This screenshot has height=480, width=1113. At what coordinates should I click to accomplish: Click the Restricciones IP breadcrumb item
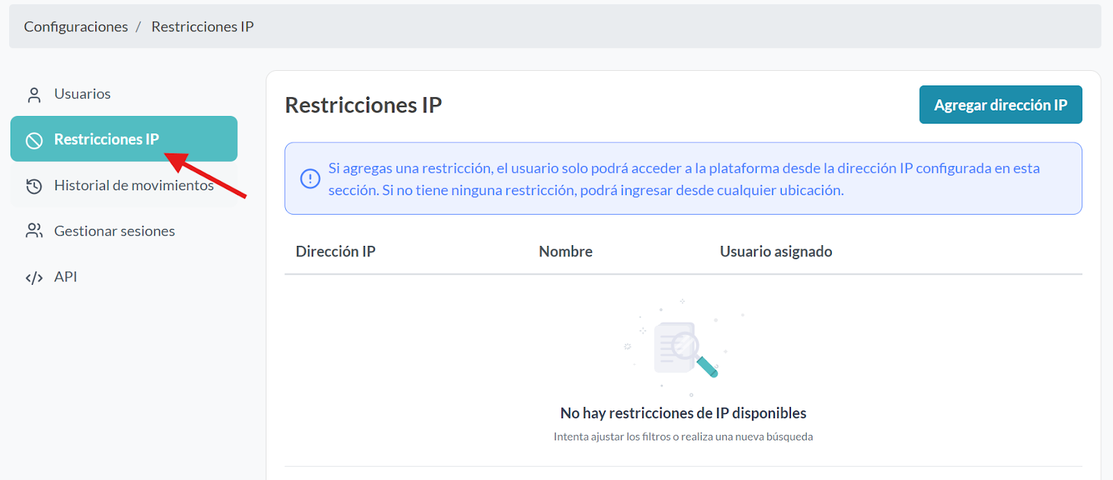pos(202,27)
